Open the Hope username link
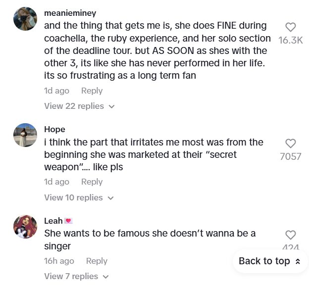 [54, 129]
